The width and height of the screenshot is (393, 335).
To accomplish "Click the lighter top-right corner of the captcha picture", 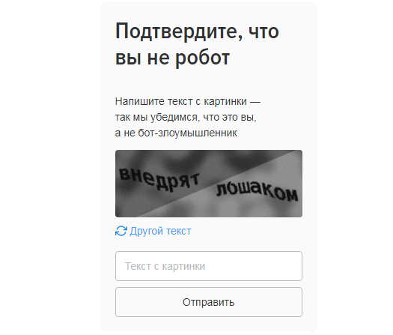I will pyautogui.click(x=293, y=157).
